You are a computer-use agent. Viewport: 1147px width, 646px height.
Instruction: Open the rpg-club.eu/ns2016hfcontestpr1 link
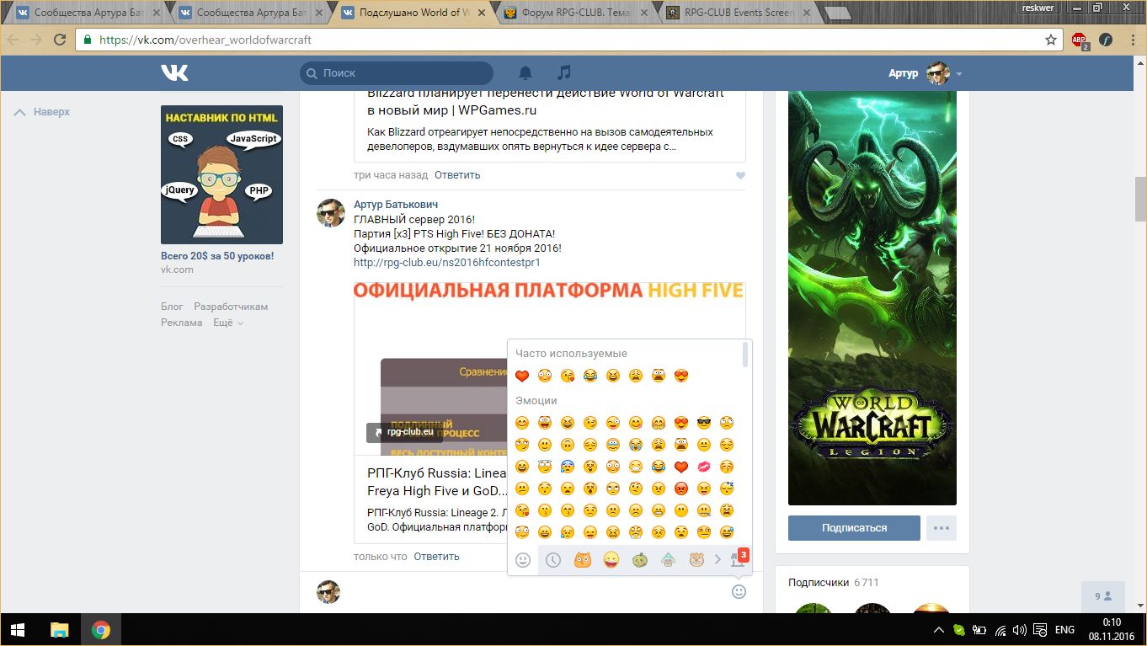tap(446, 262)
